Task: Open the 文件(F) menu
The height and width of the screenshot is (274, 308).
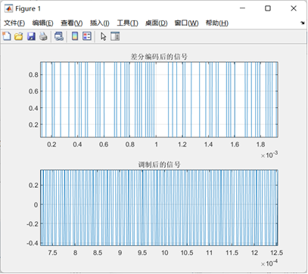Action: pos(14,23)
